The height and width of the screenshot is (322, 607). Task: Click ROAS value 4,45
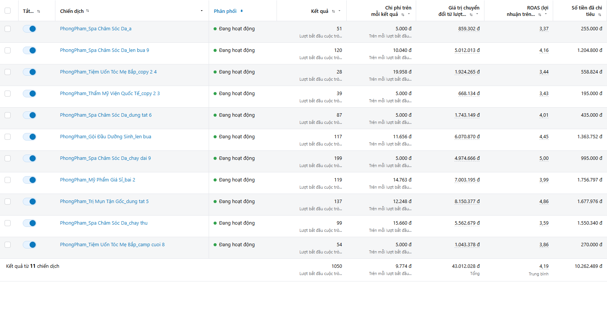tap(544, 137)
